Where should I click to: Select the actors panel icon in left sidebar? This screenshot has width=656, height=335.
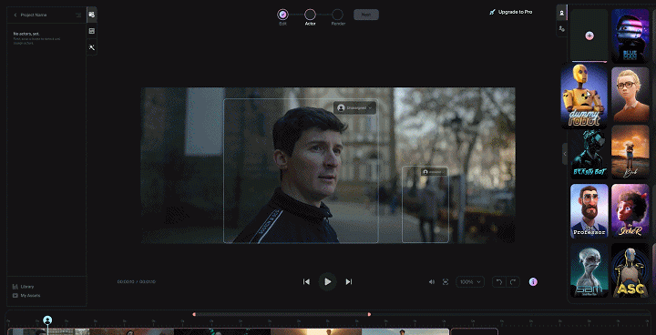click(x=92, y=15)
